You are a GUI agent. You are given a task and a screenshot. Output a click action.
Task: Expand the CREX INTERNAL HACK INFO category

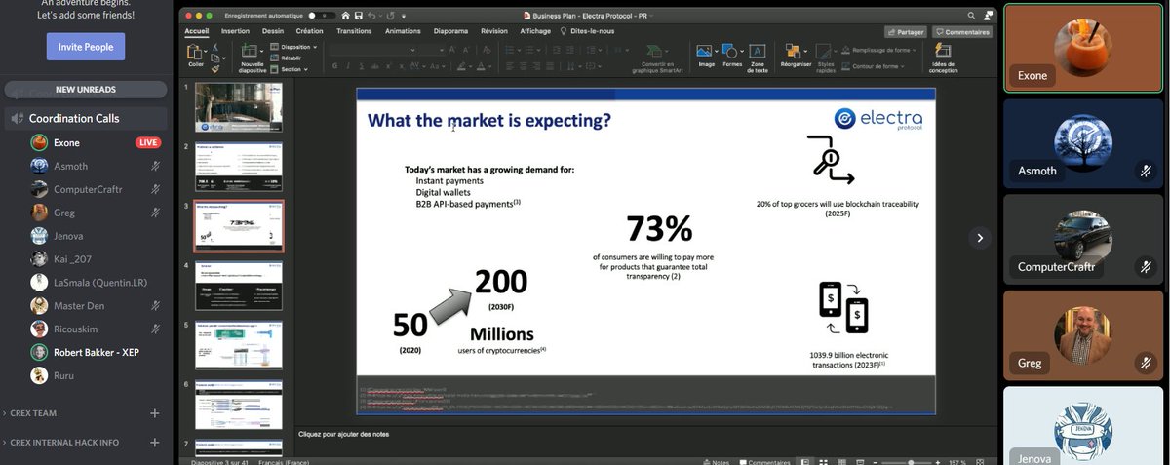click(x=62, y=442)
